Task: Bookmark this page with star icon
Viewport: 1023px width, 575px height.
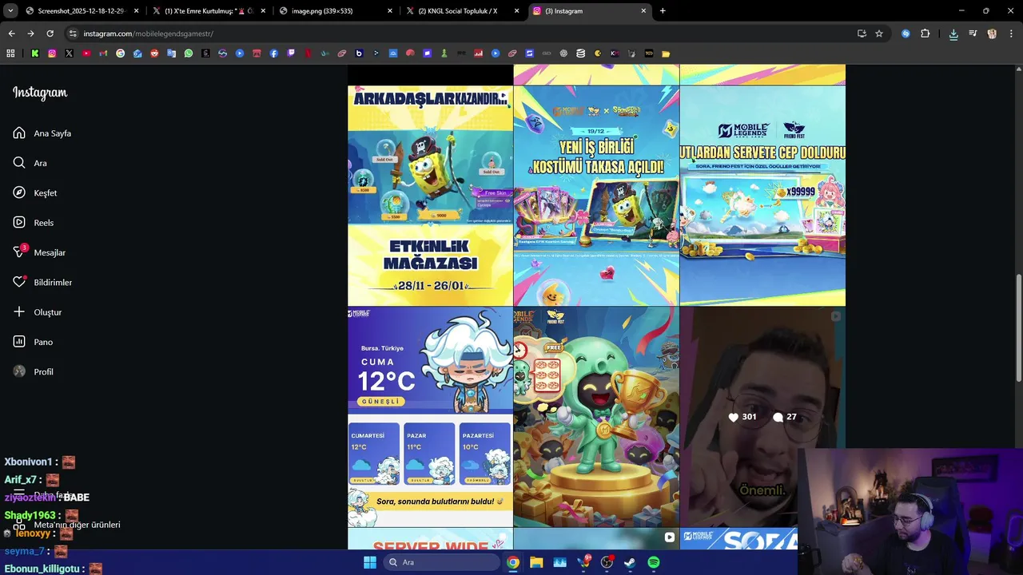Action: 879,34
